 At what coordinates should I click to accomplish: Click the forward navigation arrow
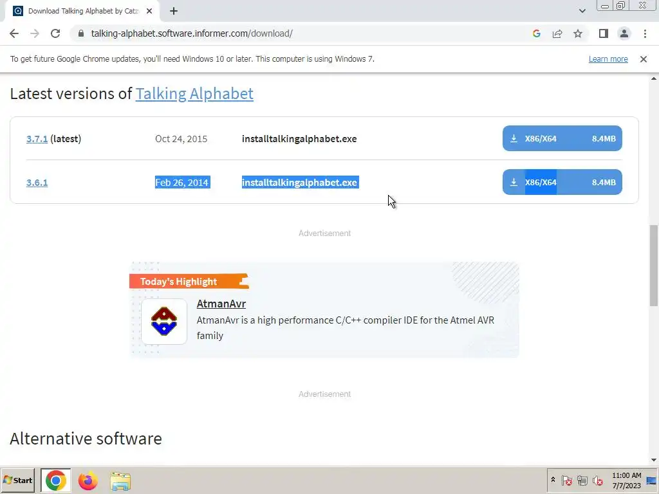(x=35, y=33)
